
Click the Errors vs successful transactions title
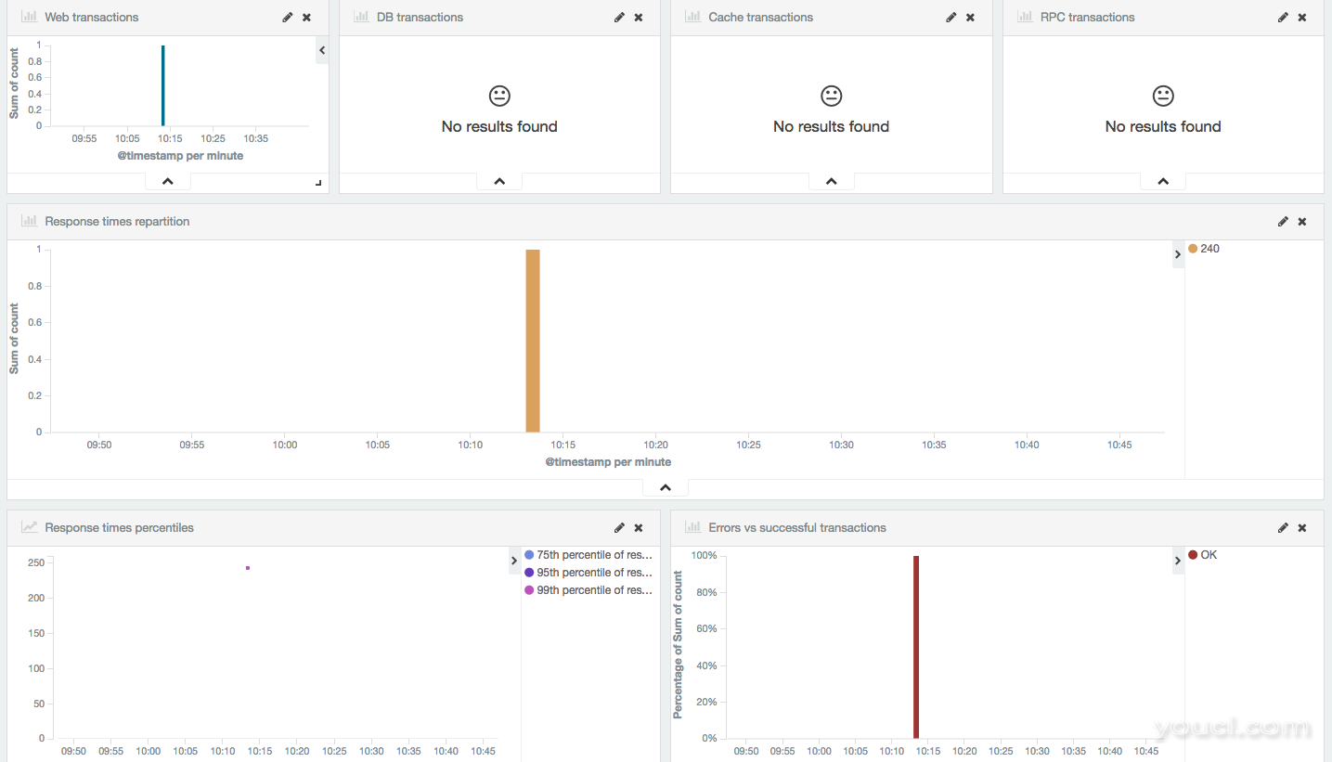coord(797,528)
